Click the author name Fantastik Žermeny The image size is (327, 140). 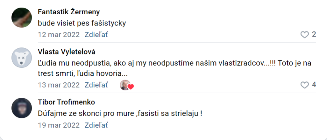(x=69, y=12)
